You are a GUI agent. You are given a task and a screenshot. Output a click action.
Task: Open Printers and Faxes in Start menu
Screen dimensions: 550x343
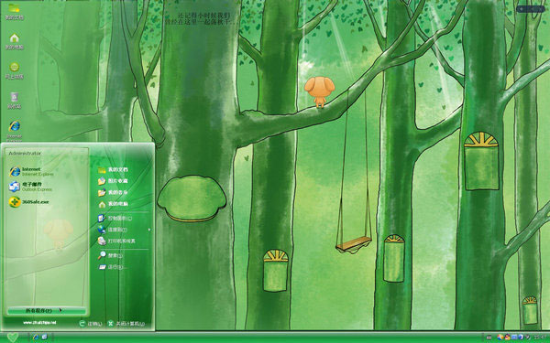click(x=116, y=241)
